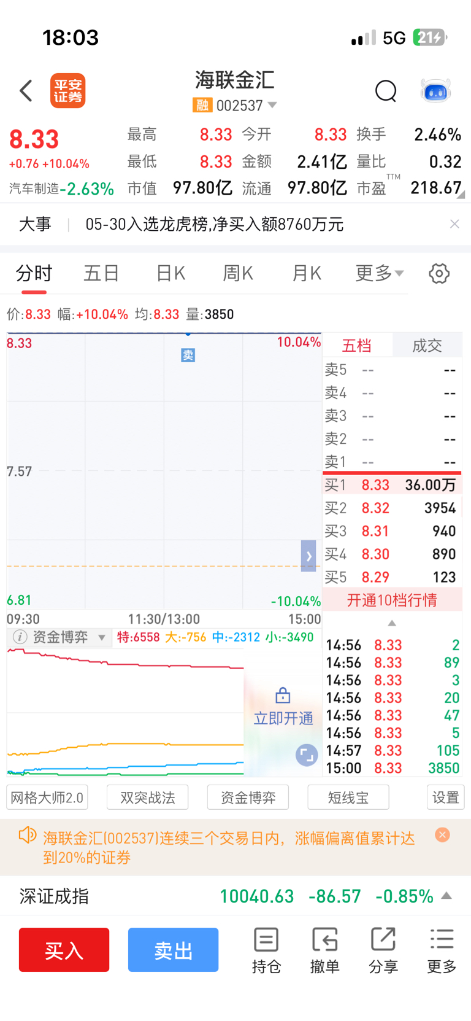471x1021 pixels.
Task: Close the orange announcement banner
Action: pyautogui.click(x=442, y=834)
